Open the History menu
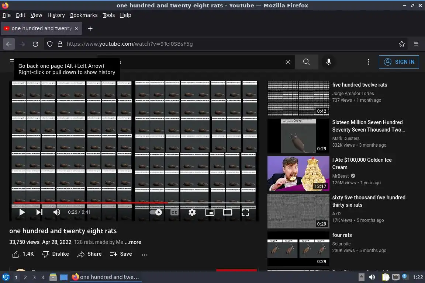Viewport: 425px width, 283px height. (56, 15)
